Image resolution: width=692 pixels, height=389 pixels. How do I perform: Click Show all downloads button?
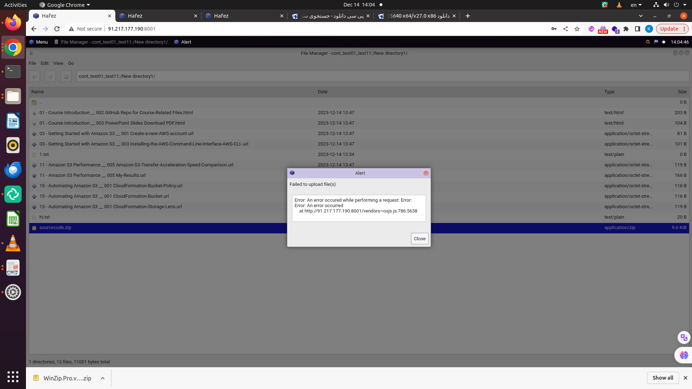662,378
